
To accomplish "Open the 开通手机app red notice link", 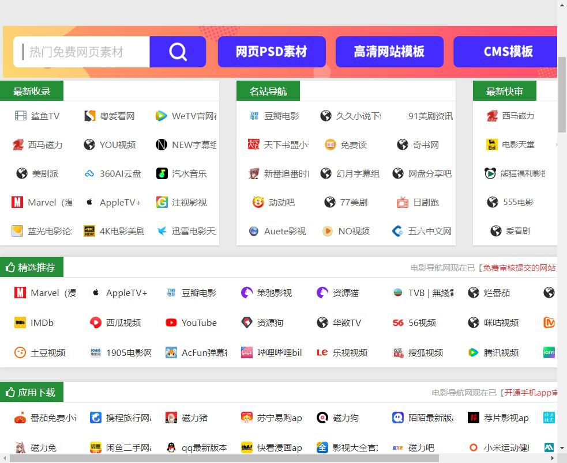I will [531, 393].
